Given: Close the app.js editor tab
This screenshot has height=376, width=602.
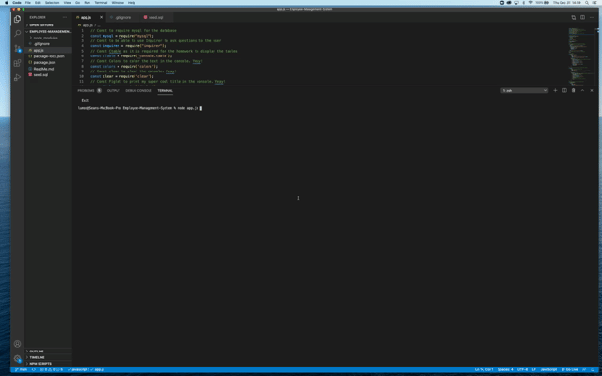Looking at the screenshot, I should click(101, 17).
